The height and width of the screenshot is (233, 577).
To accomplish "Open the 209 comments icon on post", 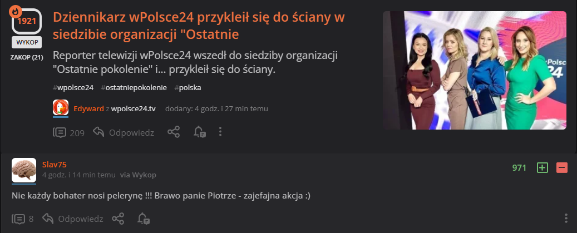I will pyautogui.click(x=60, y=132).
